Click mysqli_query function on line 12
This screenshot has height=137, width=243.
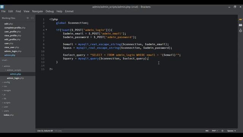pyautogui.click(x=88, y=59)
